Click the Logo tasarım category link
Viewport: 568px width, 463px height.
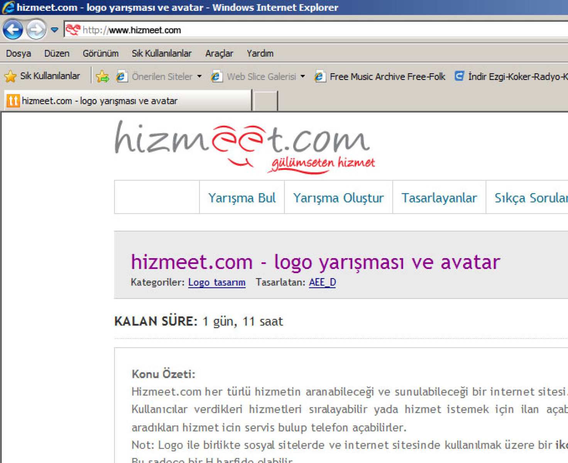click(x=217, y=282)
